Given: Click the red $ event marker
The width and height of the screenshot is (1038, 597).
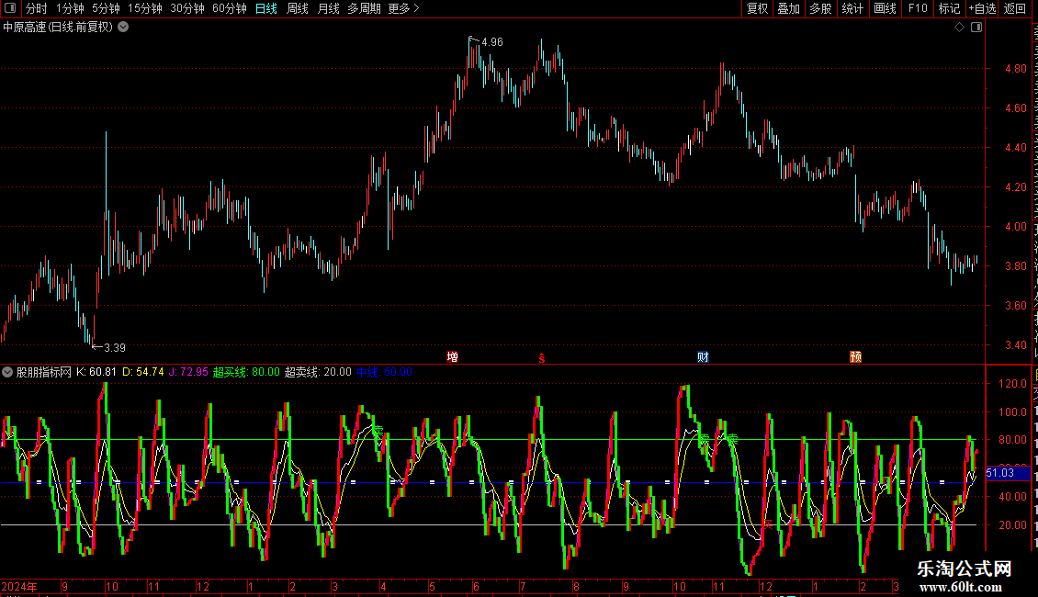Looking at the screenshot, I should point(542,358).
